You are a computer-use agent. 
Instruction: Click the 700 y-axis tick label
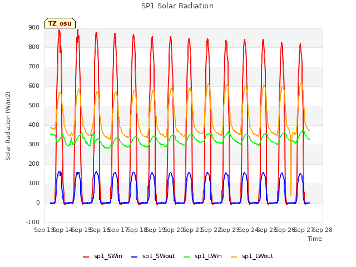click(34, 67)
